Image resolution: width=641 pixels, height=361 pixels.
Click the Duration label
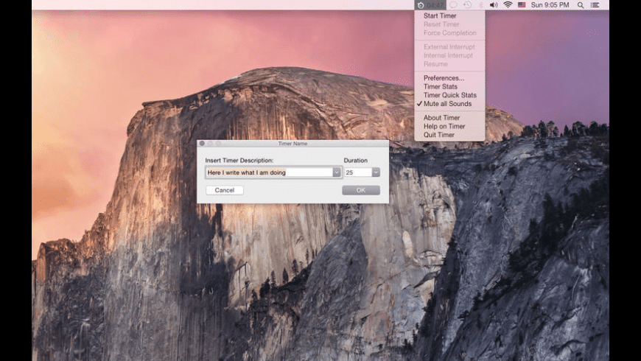pyautogui.click(x=355, y=161)
